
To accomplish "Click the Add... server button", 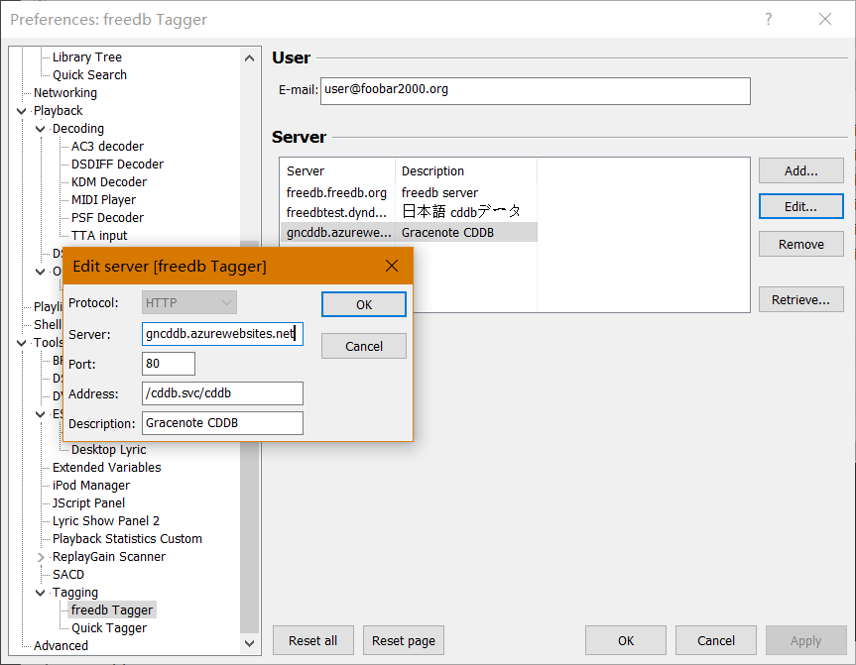I will point(800,171).
